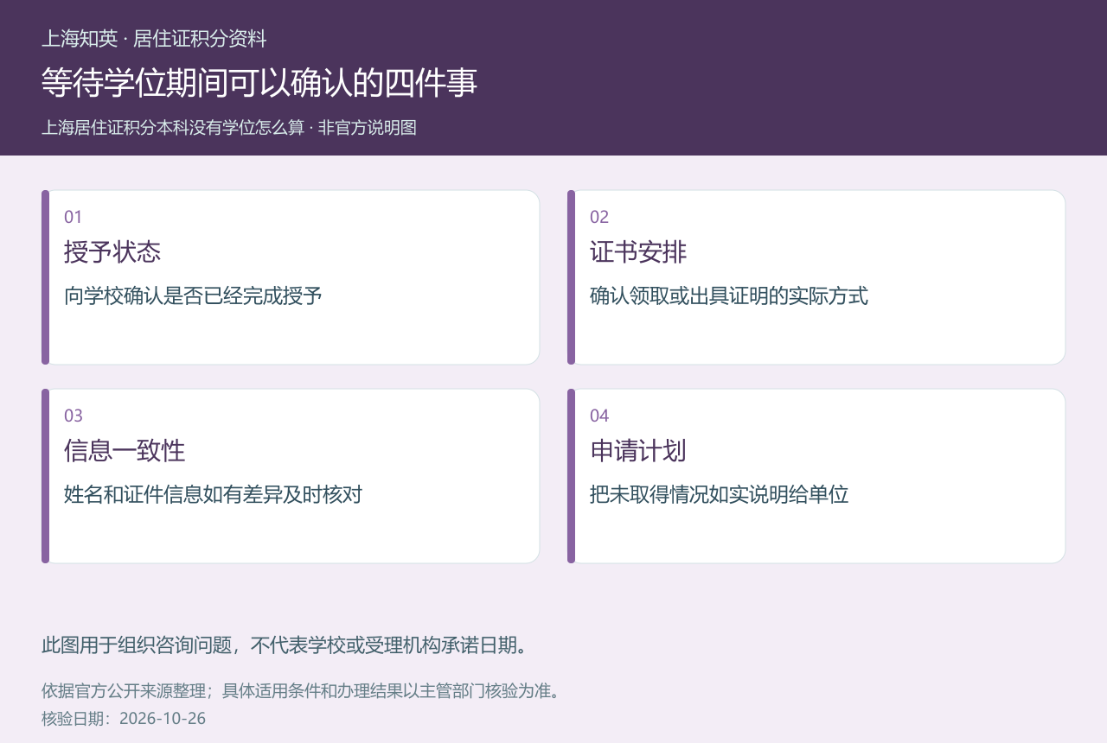Screen dimensions: 1107x743
Task: Click the text 姓名和证件信息如有差异及时核对
Action: tap(213, 495)
